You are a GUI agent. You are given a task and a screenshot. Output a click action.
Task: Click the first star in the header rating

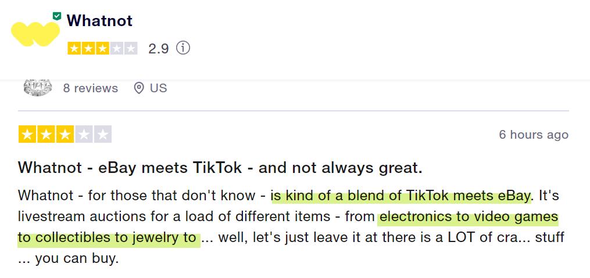point(74,48)
